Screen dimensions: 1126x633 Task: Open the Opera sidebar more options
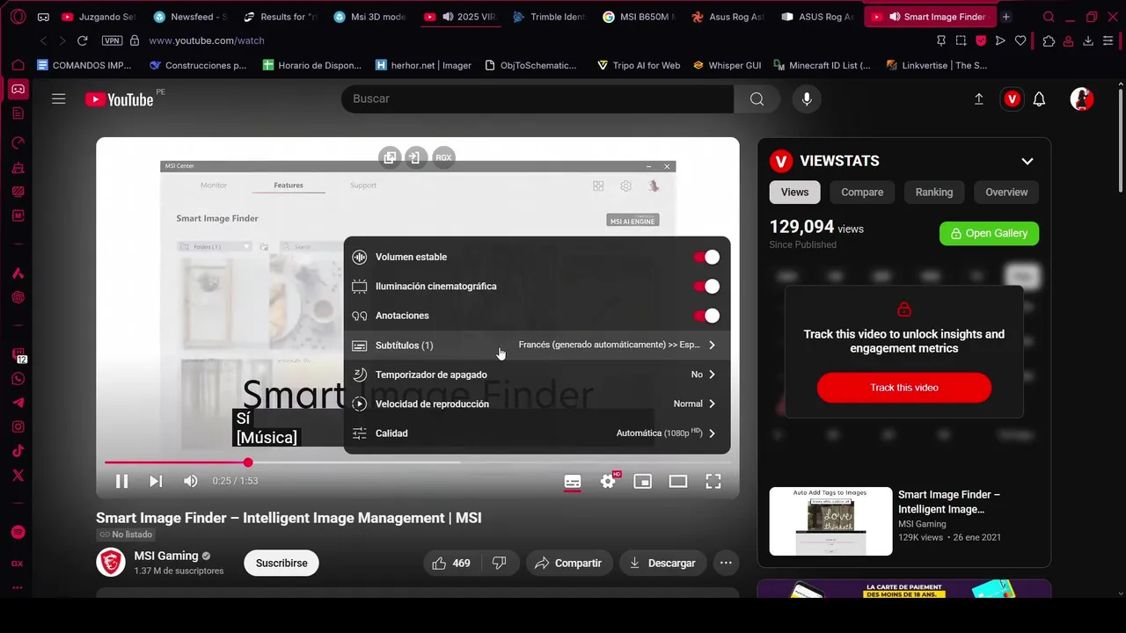point(18,587)
